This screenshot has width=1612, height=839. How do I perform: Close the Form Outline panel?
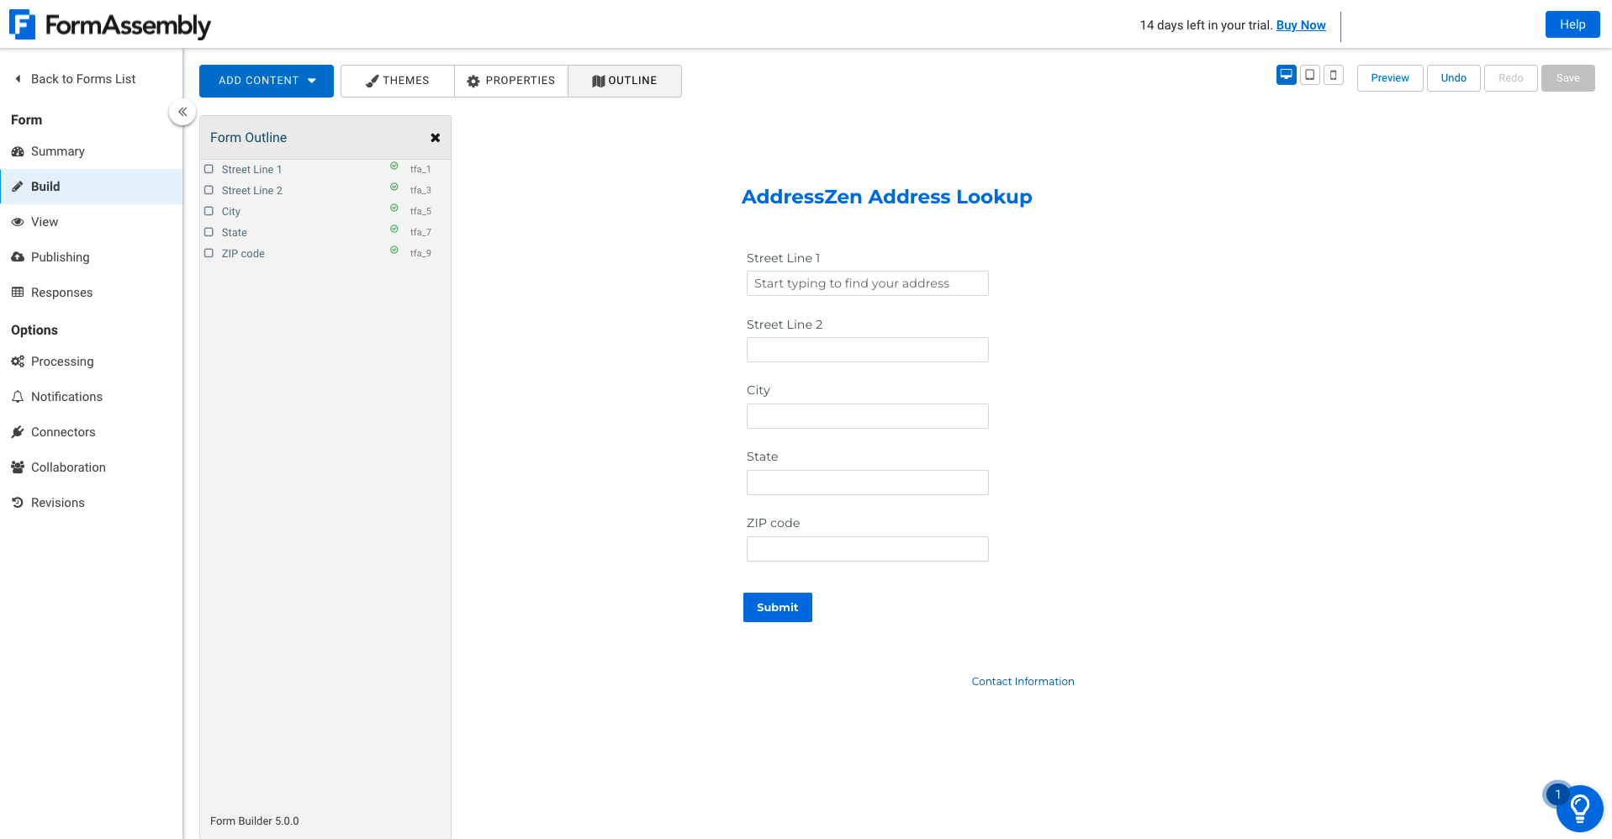point(436,137)
